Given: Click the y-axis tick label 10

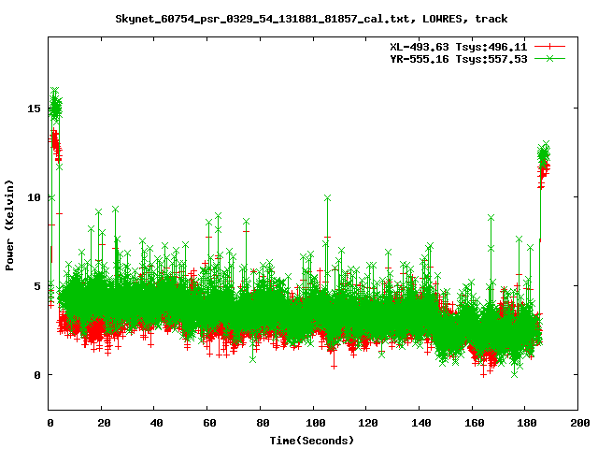Looking at the screenshot, I should click(34, 197).
